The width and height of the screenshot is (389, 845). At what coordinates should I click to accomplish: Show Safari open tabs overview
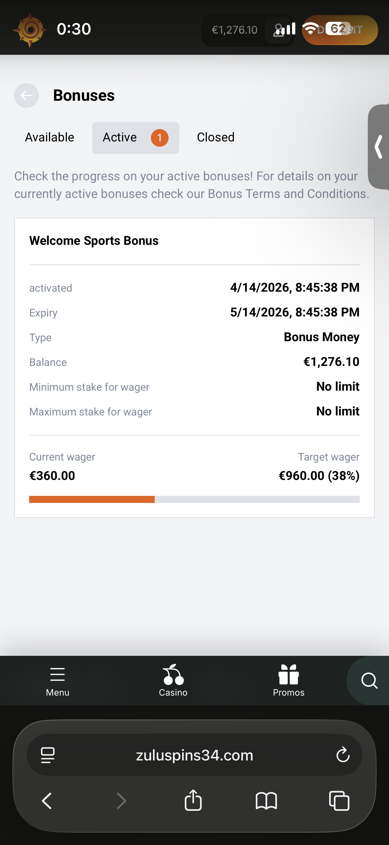click(x=339, y=801)
